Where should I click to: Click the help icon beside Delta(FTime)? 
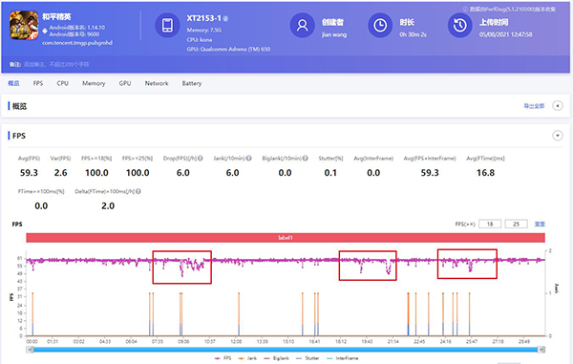click(x=138, y=191)
